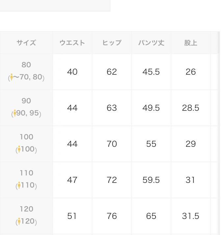
Task: Click the yellow person icon beside 90, 95
Action: point(15,113)
